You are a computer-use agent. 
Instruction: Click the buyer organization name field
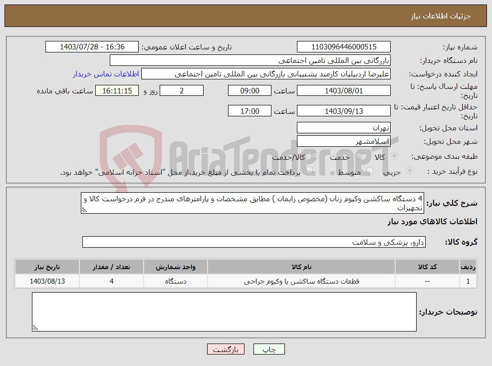(250, 60)
